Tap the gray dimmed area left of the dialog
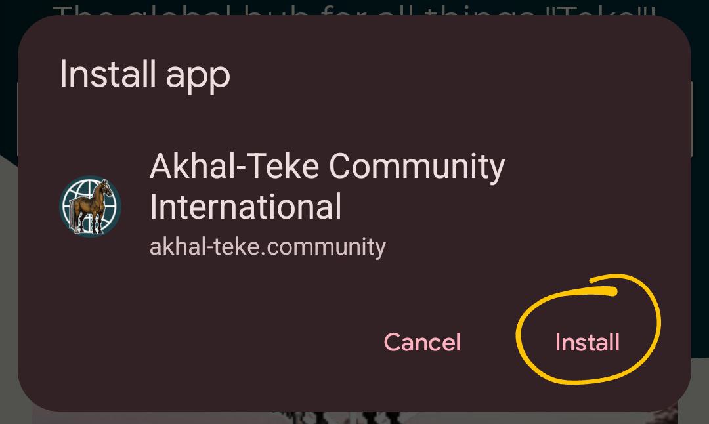This screenshot has width=709, height=424. click(8, 289)
